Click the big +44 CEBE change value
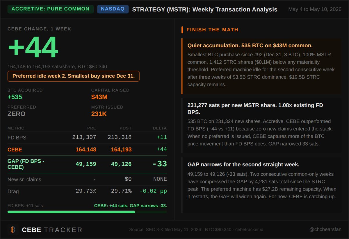The image size is (349, 239). pos(33,47)
